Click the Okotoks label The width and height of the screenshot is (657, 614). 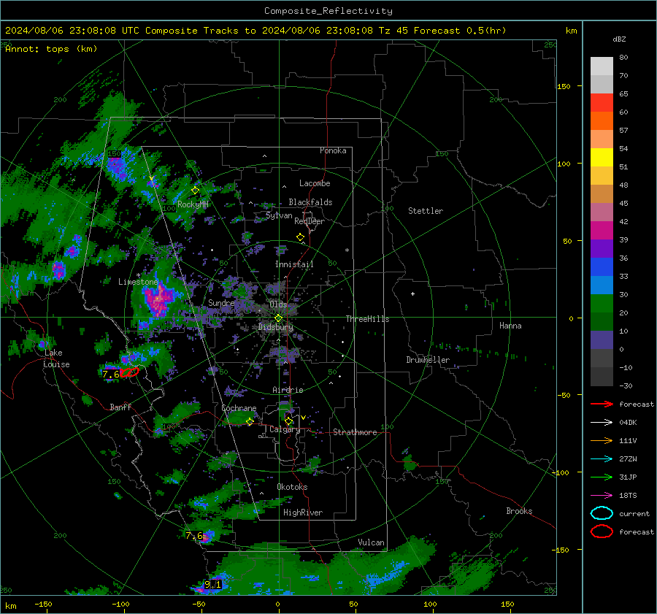292,487
